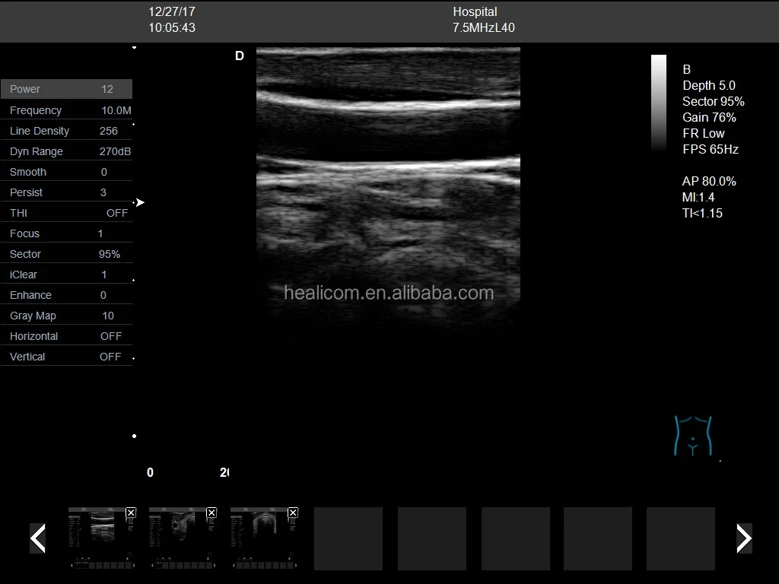Open the second saved ultrasound thumbnail

point(183,538)
